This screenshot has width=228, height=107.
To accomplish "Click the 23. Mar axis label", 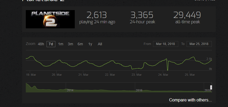I will click(x=136, y=75).
